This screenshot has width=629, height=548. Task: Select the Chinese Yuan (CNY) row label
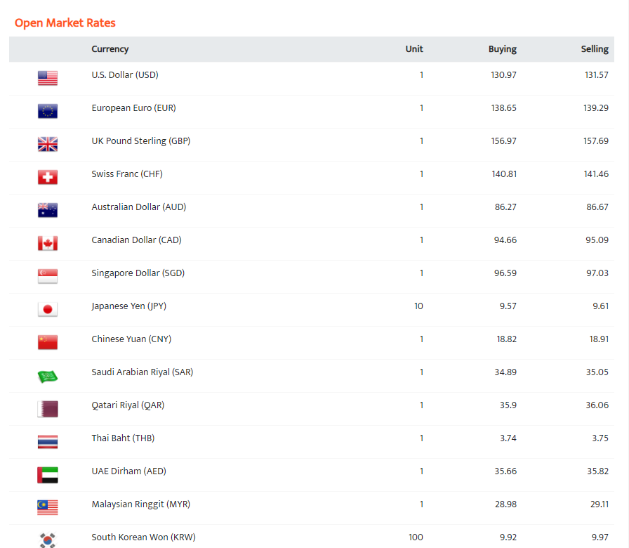(x=131, y=339)
